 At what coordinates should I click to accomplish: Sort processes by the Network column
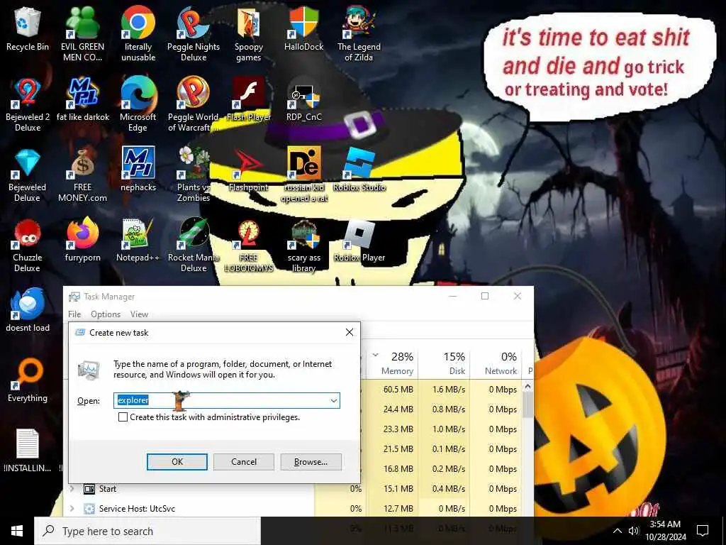point(496,363)
